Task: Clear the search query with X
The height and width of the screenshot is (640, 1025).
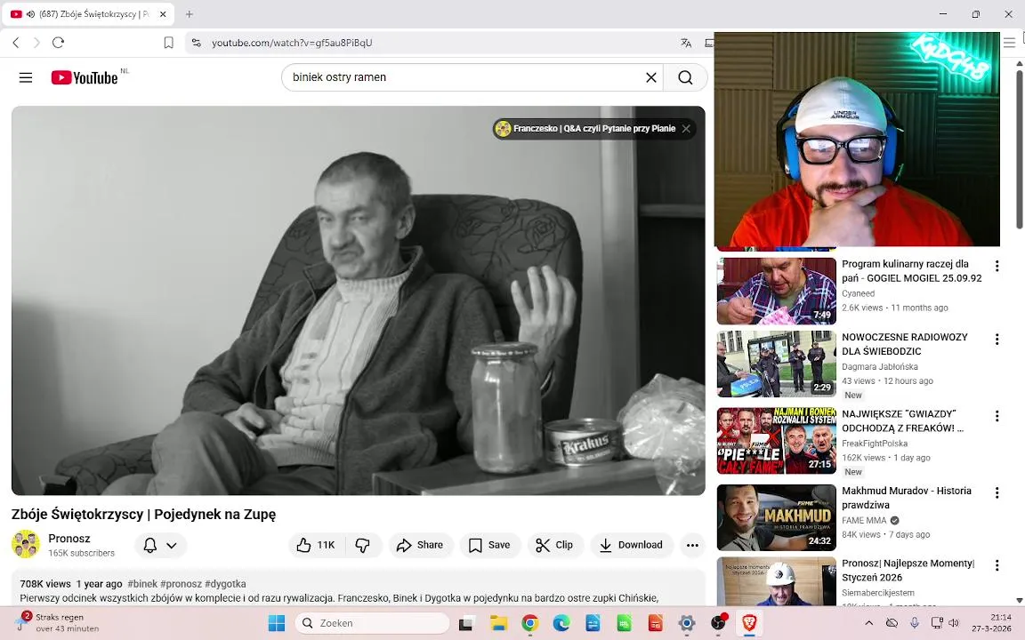Action: pos(651,77)
